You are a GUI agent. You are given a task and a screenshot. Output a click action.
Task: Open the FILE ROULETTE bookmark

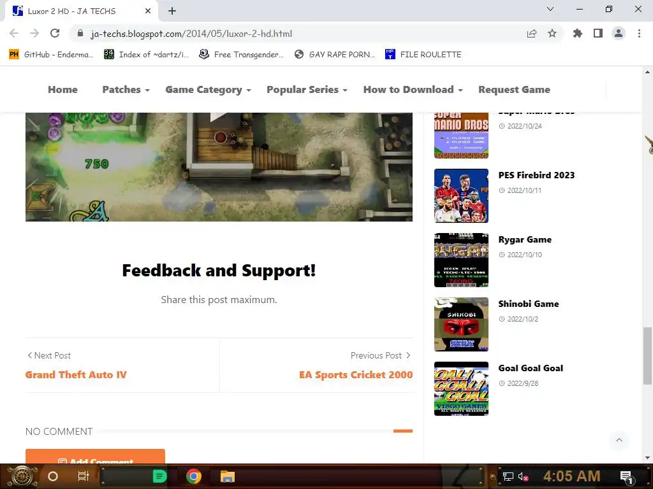[x=423, y=55]
